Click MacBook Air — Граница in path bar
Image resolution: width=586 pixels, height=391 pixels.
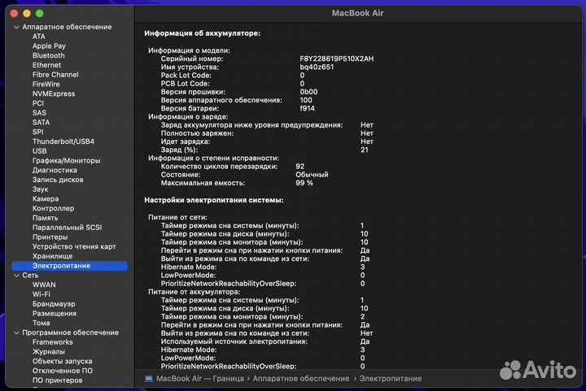[200, 379]
